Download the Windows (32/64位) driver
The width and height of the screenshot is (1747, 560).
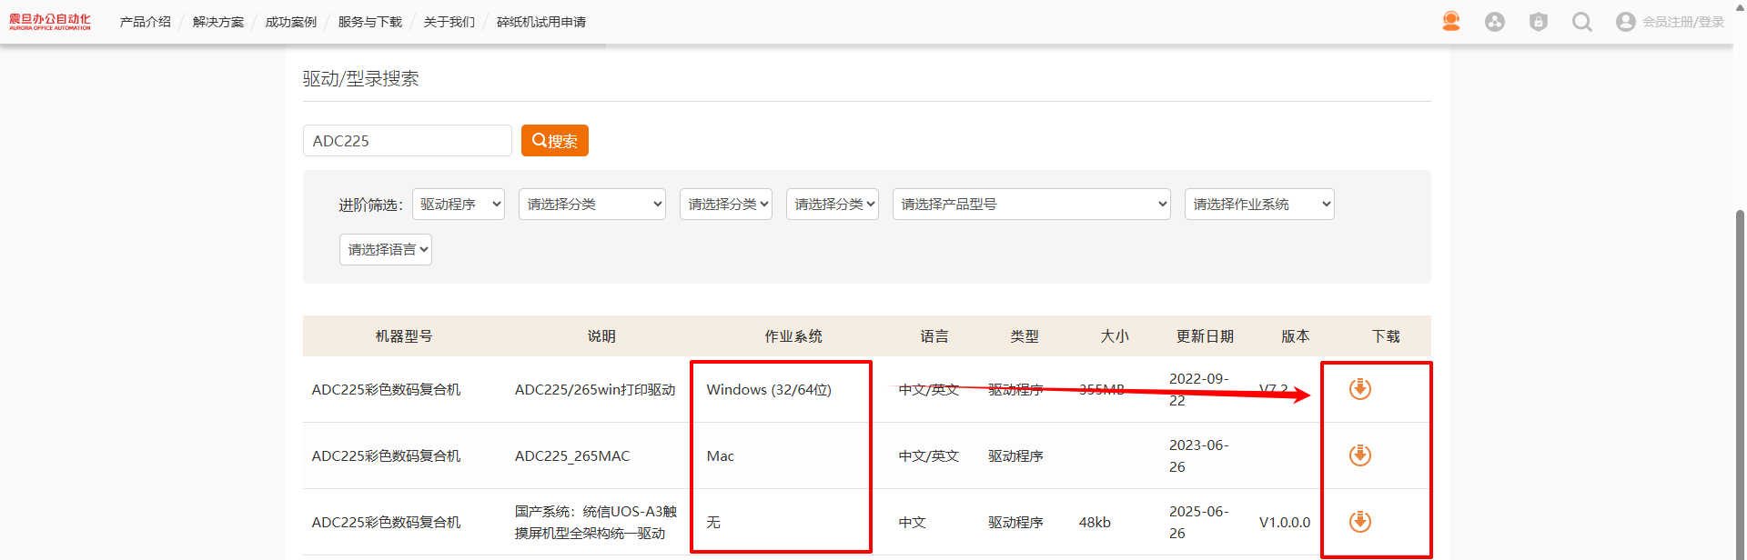(x=1360, y=389)
